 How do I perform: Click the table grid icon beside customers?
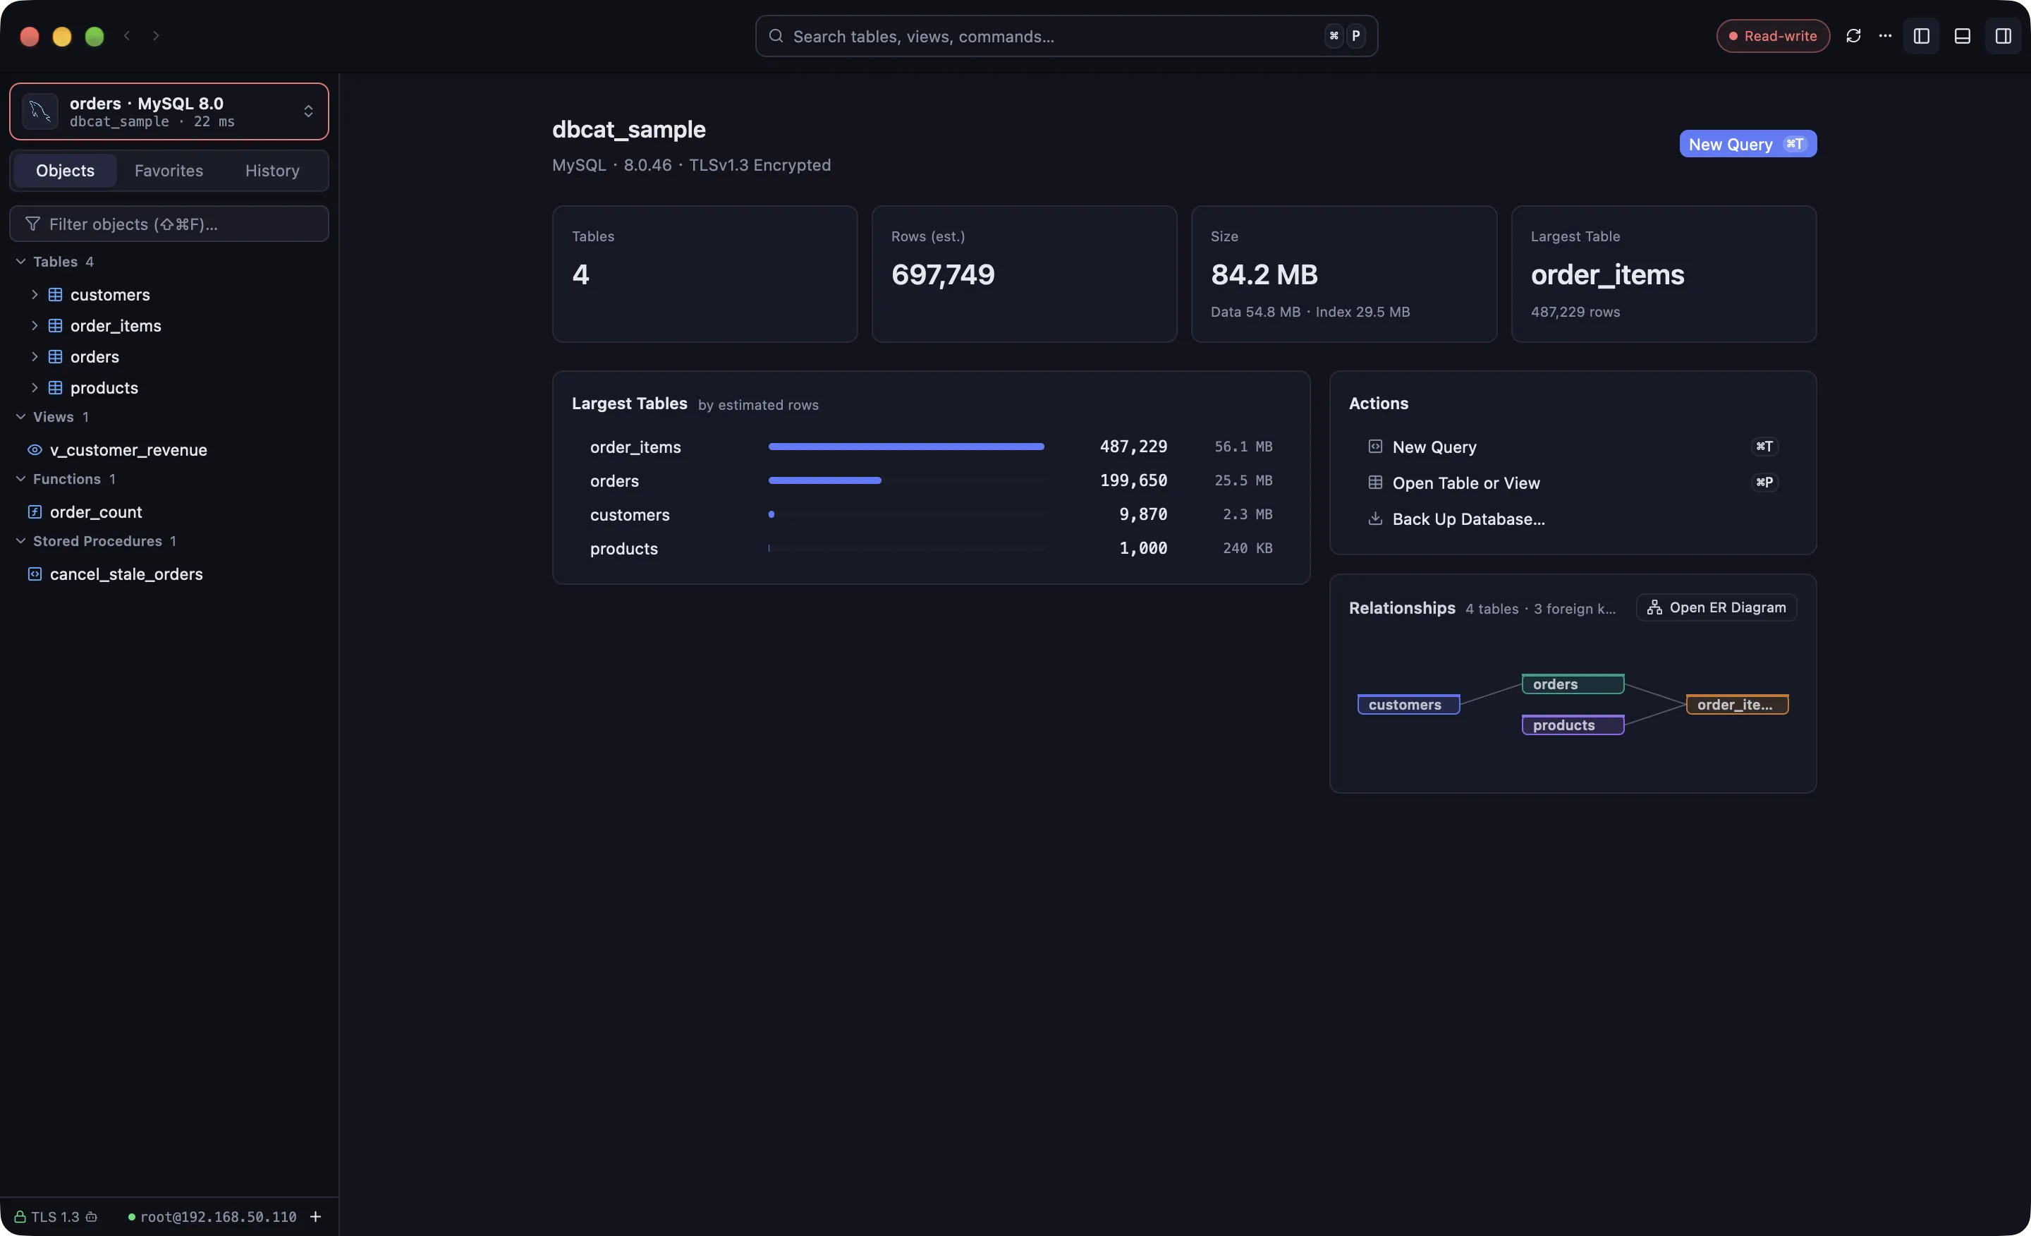point(55,294)
